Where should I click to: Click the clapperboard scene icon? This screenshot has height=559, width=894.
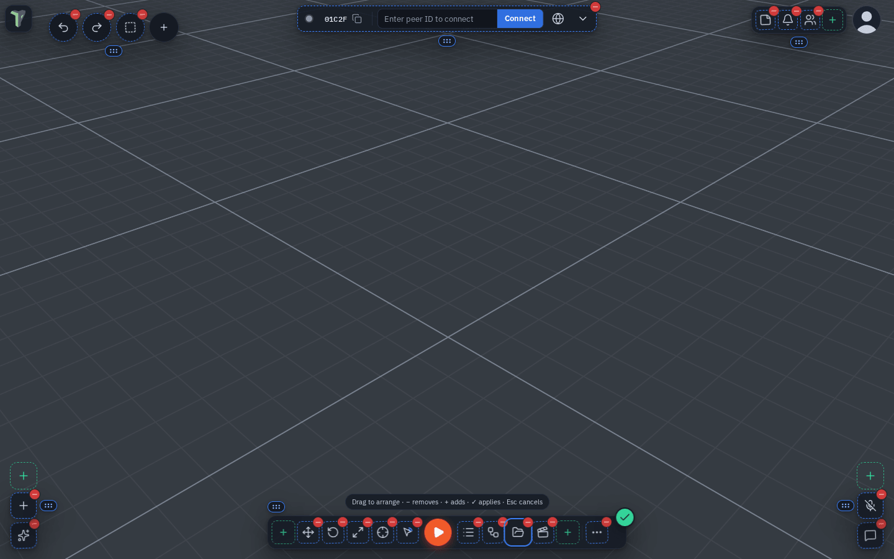click(543, 532)
